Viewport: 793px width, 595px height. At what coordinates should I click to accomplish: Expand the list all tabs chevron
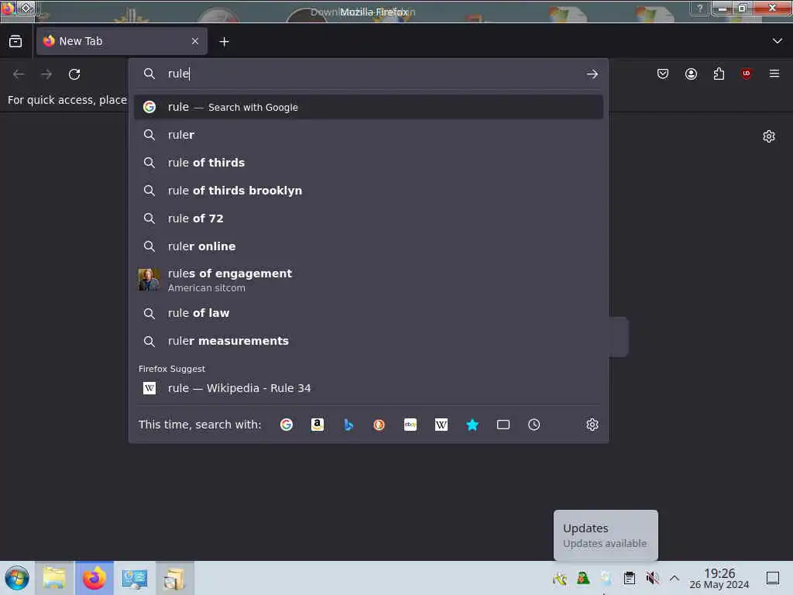coord(778,41)
